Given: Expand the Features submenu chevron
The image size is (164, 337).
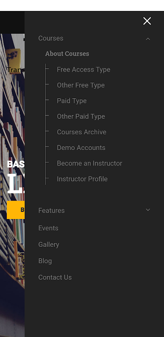Looking at the screenshot, I should coord(148,210).
